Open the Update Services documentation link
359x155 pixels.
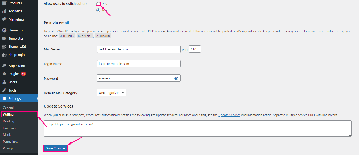coord(229,115)
